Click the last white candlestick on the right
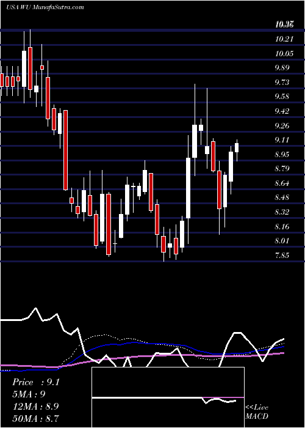Image resolution: width=305 pixels, height=428 pixels. (237, 148)
